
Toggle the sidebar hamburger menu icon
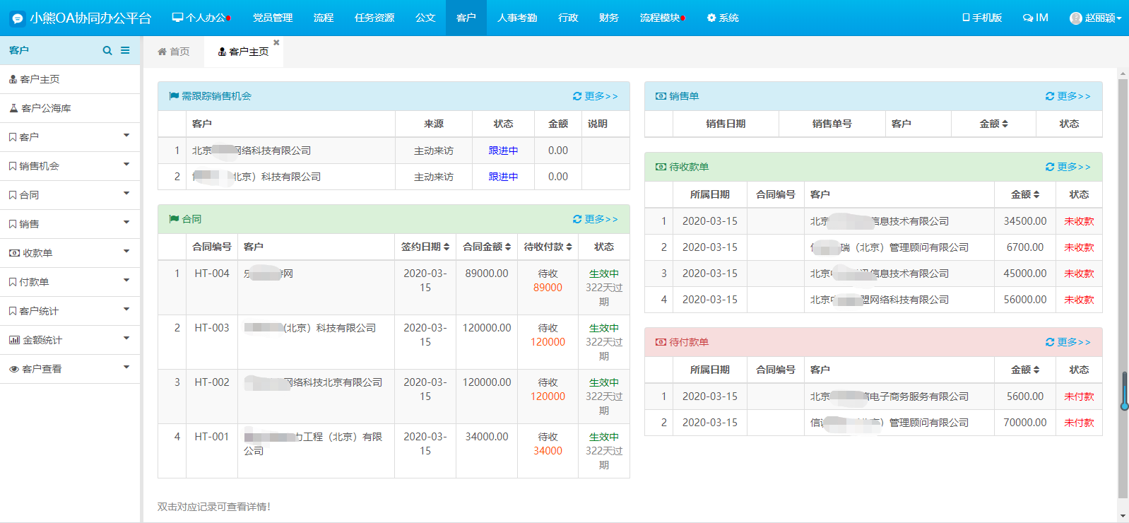point(125,50)
